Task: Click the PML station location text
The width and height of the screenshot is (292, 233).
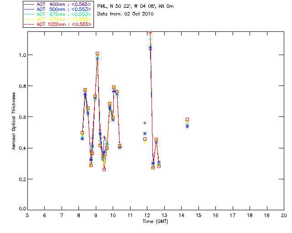Action: coord(136,6)
